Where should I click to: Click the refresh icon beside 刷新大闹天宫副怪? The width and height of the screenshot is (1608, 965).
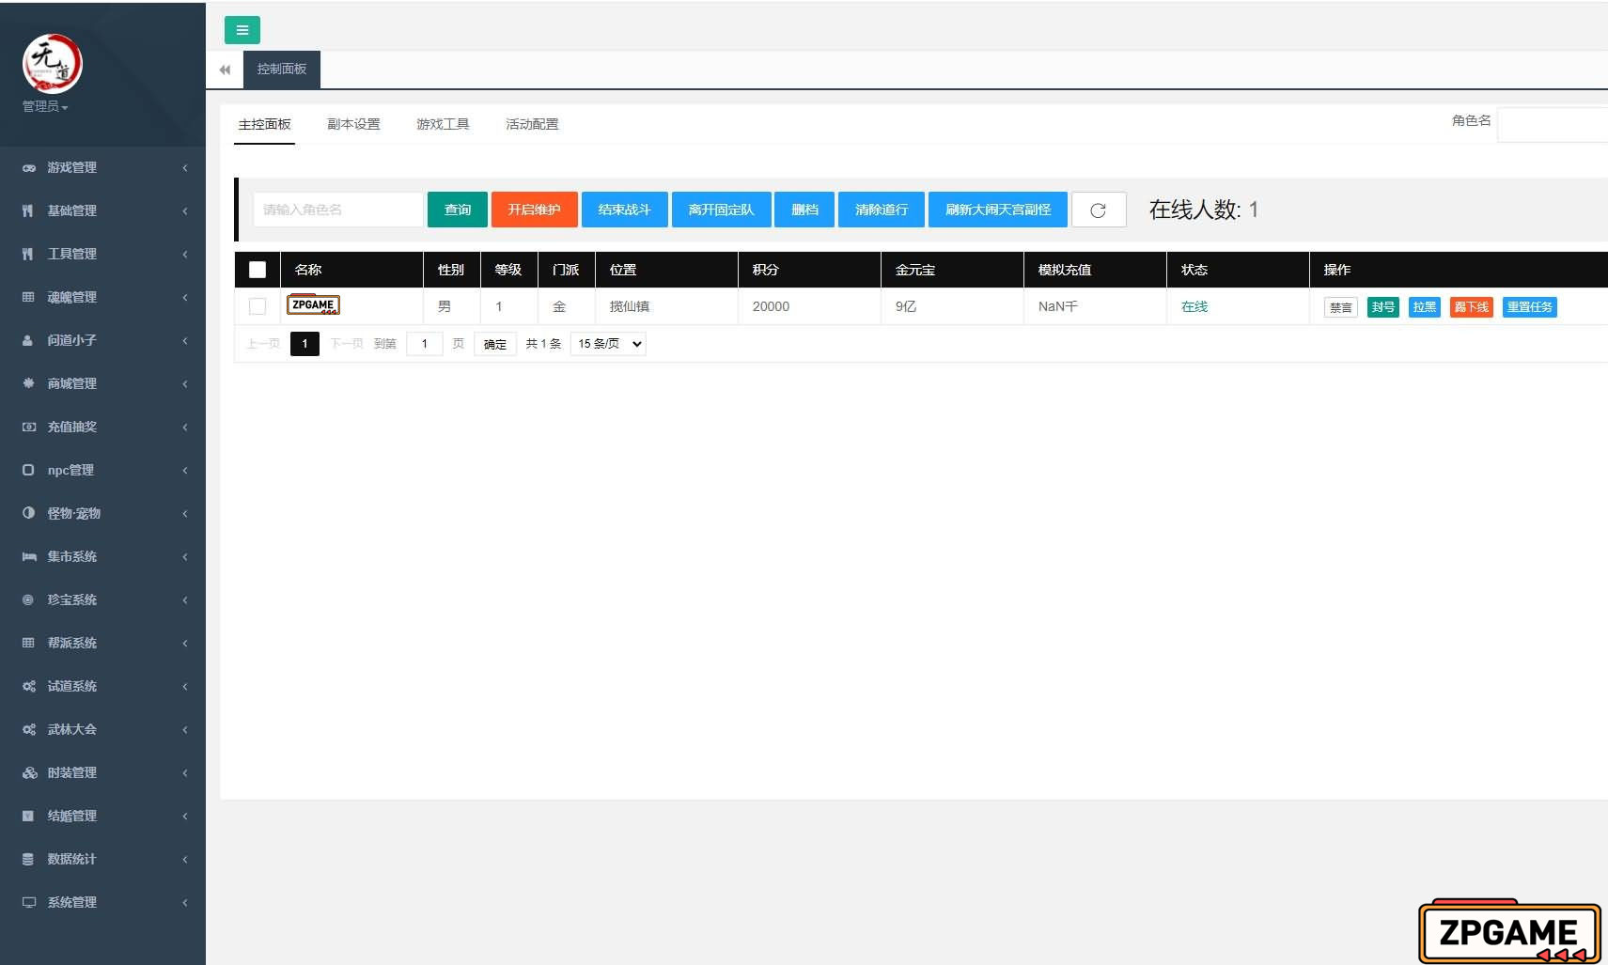point(1098,210)
